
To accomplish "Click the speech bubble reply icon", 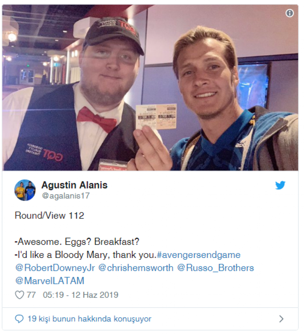I will [19, 319].
